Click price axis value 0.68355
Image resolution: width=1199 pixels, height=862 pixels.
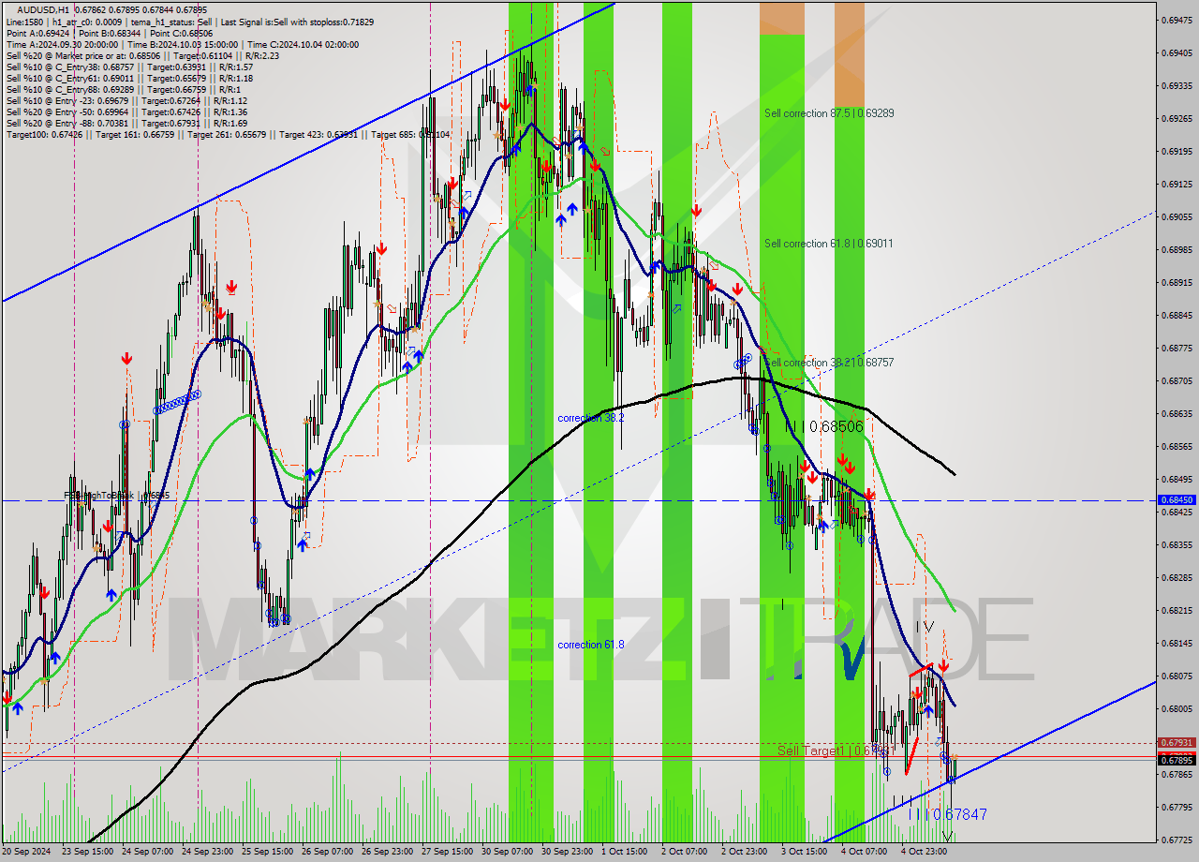point(1177,544)
